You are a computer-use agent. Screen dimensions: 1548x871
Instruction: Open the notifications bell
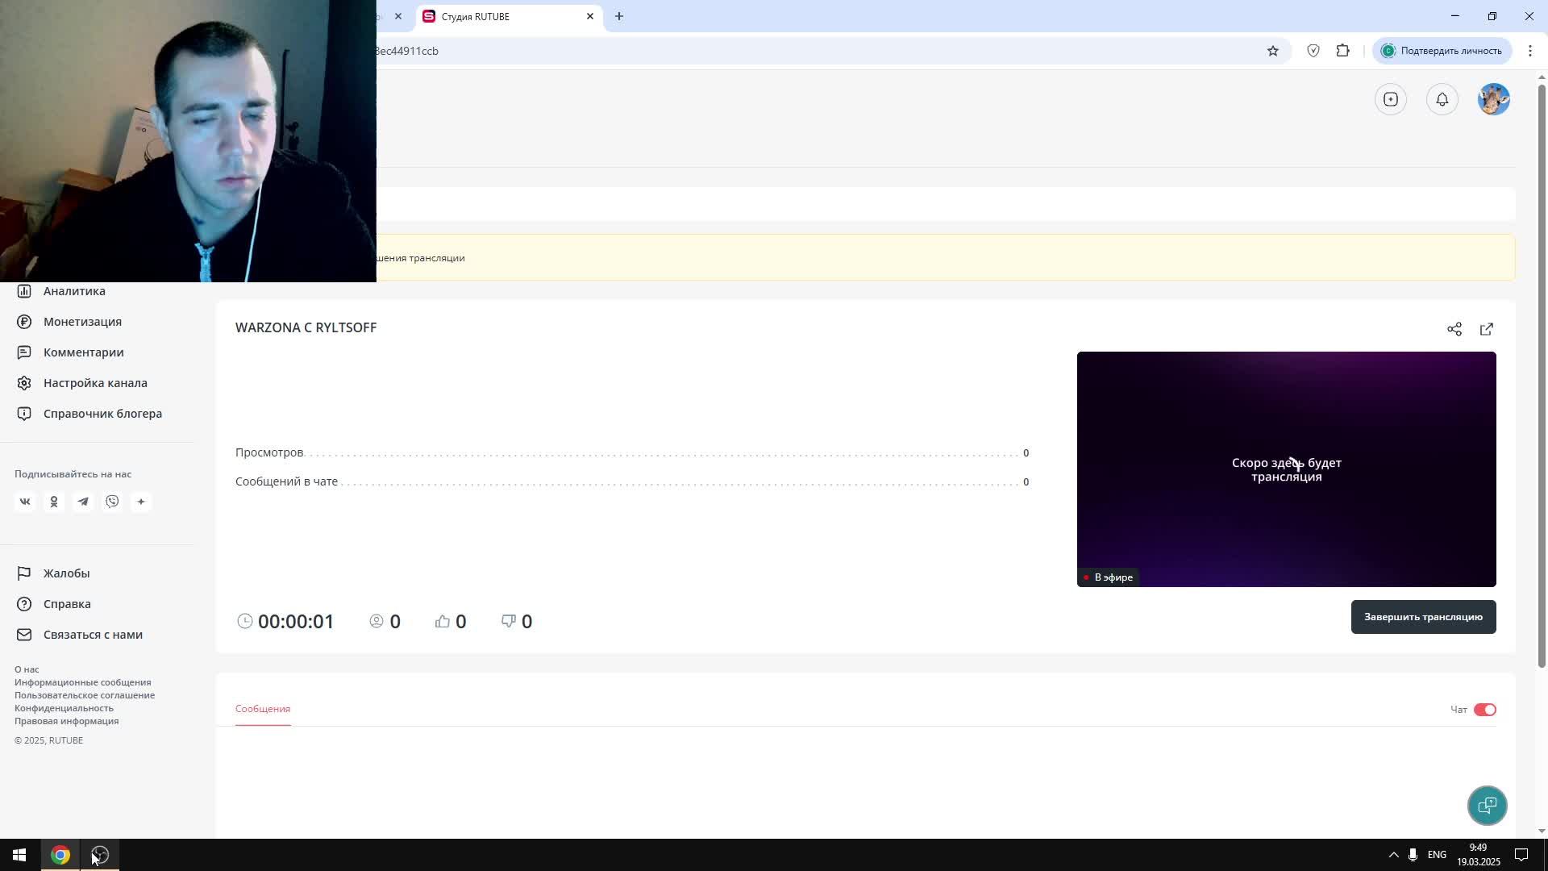click(x=1442, y=99)
